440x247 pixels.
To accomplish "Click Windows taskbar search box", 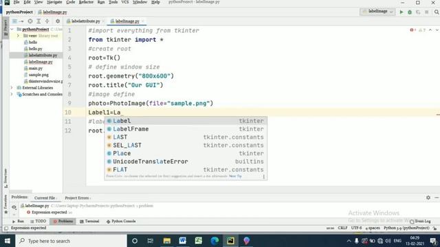I will pos(71,241).
